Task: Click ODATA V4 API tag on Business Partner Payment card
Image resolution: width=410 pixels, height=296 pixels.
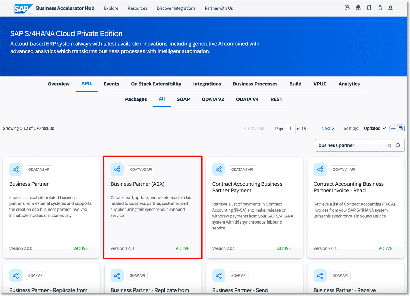Action: click(242, 169)
